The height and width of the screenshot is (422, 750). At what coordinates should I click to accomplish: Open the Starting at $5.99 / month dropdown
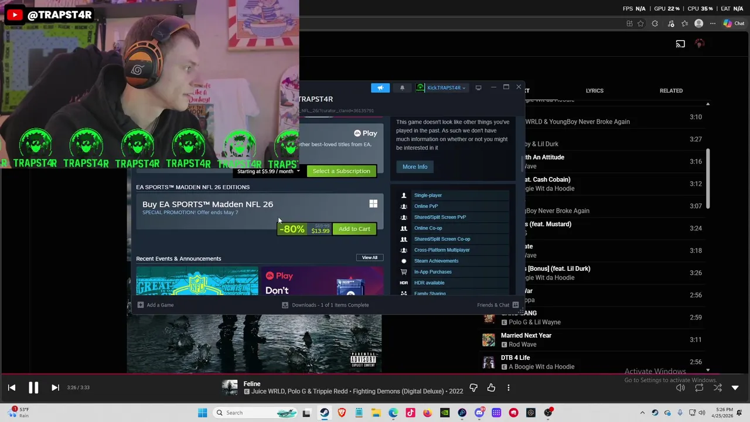pos(268,171)
